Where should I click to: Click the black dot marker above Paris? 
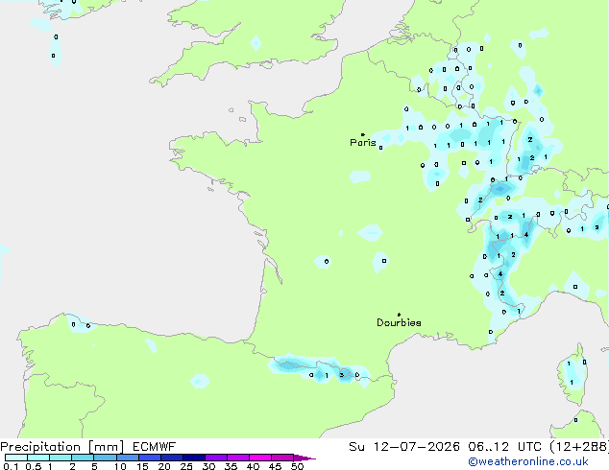click(363, 134)
